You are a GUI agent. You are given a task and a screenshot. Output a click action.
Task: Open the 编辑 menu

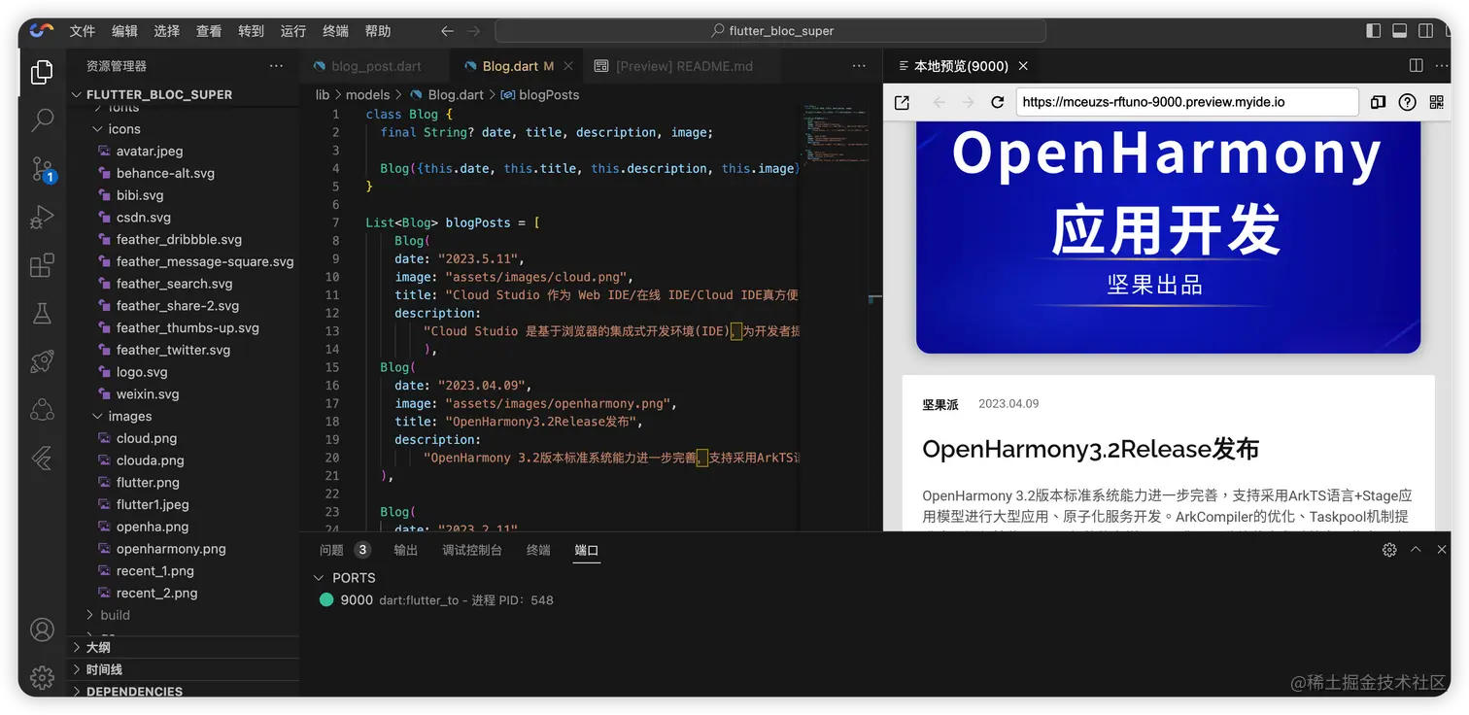point(124,31)
